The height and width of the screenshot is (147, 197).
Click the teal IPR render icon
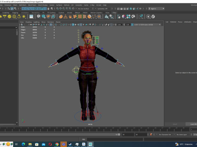pyautogui.click(x=131, y=9)
